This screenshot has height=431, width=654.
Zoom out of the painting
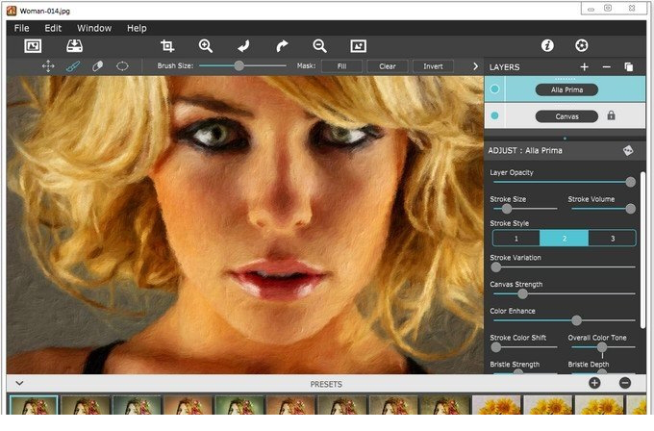click(319, 45)
